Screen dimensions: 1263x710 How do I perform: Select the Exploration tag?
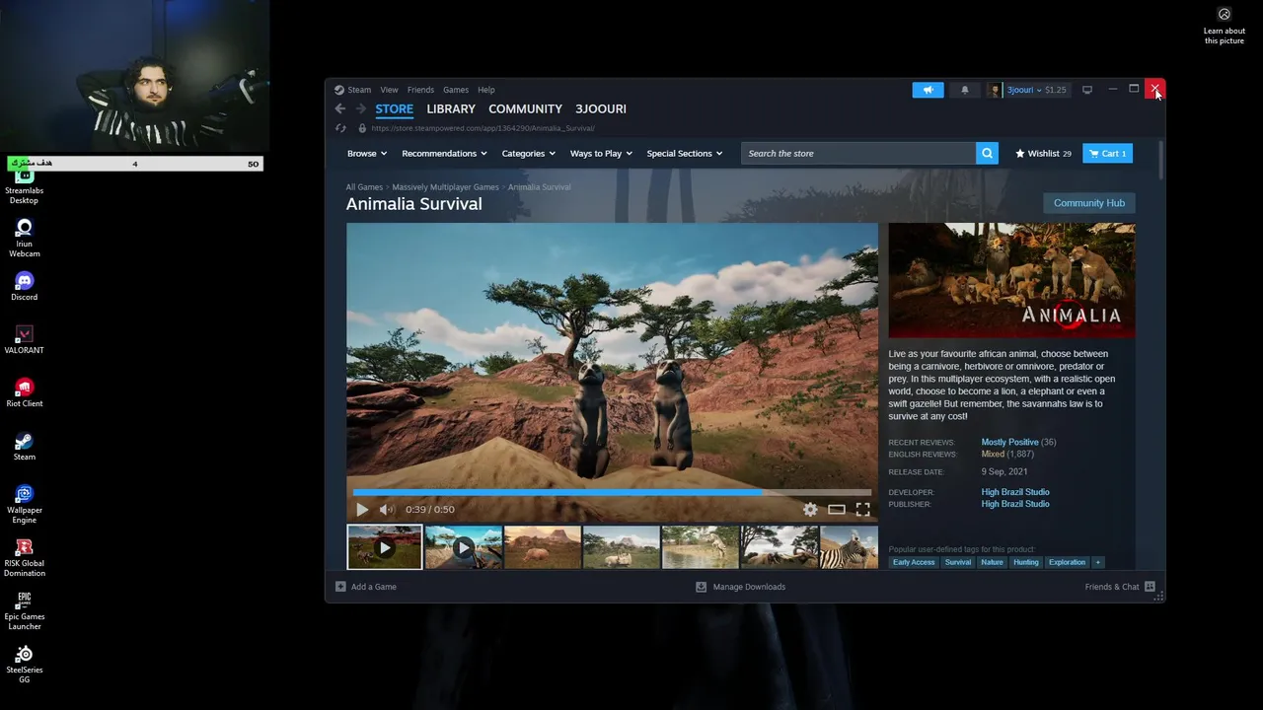pyautogui.click(x=1068, y=562)
